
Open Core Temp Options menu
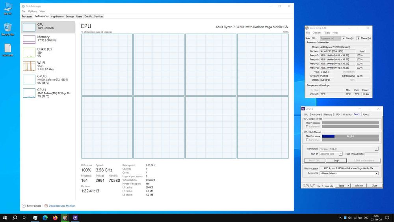point(317,33)
